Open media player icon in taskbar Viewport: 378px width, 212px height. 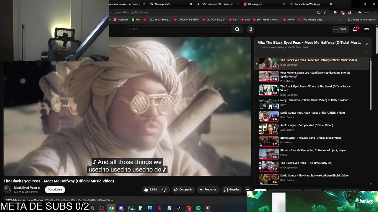coord(208,208)
